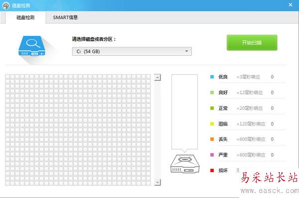Click the <600毫秒响应 text
Screen dimensions: 299x198
click(x=251, y=139)
